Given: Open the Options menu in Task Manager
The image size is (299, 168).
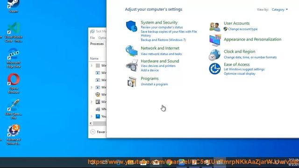Looking at the screenshot, I should 102,38.
